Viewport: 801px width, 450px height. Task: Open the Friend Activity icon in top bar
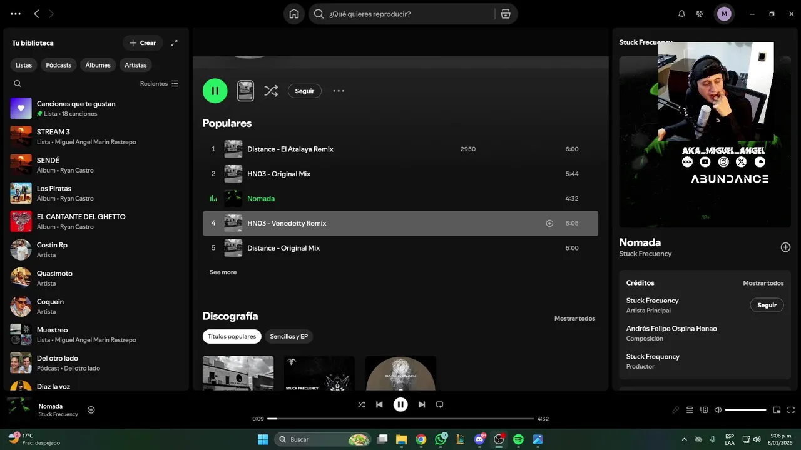[x=700, y=14]
